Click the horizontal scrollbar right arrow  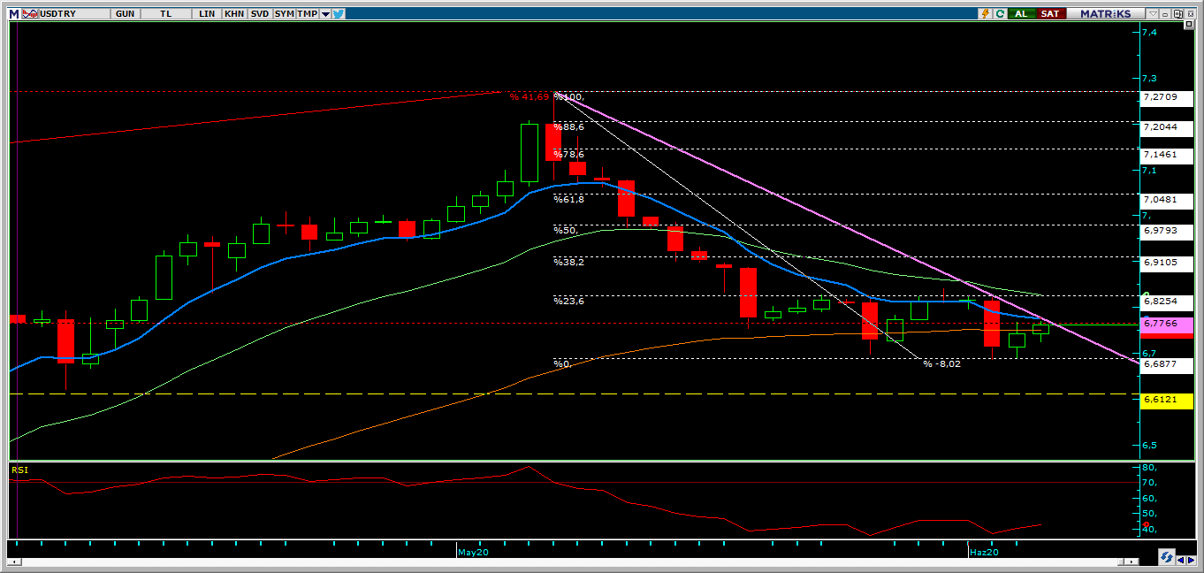pyautogui.click(x=1133, y=561)
